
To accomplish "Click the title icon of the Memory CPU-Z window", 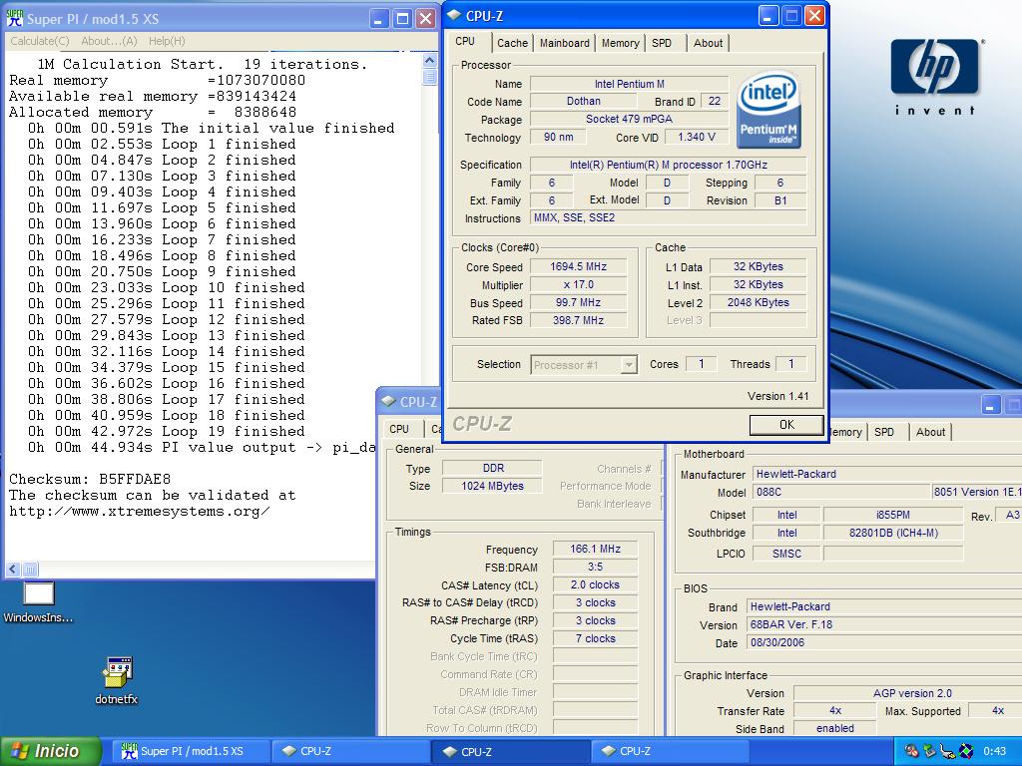I will point(388,401).
